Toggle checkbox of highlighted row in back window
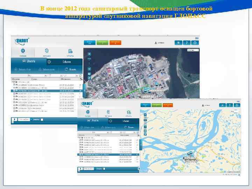Screen dimensions: 252x189 pos(14,91)
